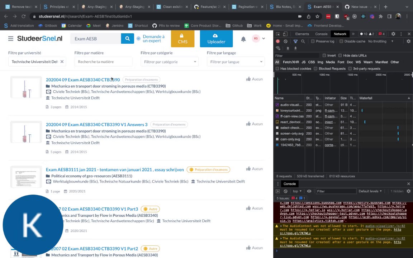Screen dimensions: 413x258
Task: Show the console sidebar icon
Action: tap(277, 191)
